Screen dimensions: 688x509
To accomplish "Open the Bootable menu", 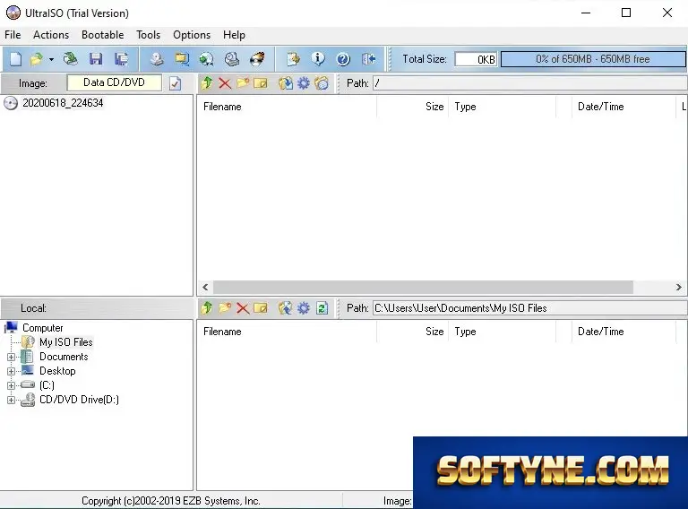I will click(103, 35).
